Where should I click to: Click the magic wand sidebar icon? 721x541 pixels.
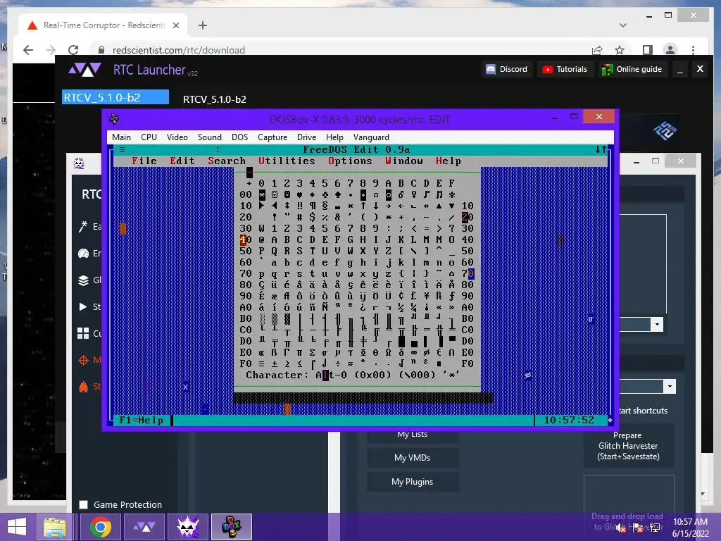click(x=83, y=226)
